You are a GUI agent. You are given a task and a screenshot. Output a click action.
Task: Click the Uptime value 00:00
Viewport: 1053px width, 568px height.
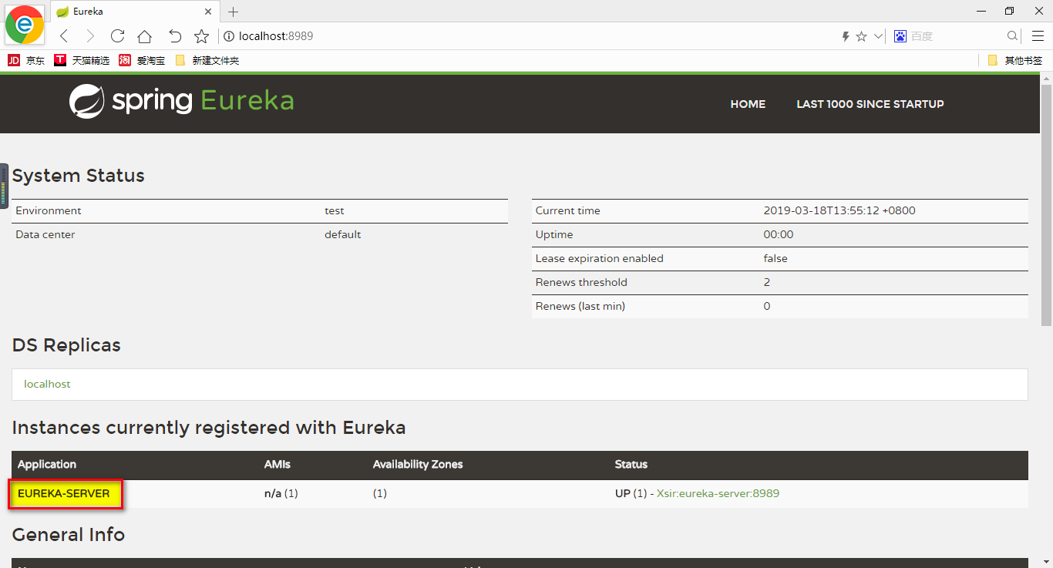click(778, 234)
